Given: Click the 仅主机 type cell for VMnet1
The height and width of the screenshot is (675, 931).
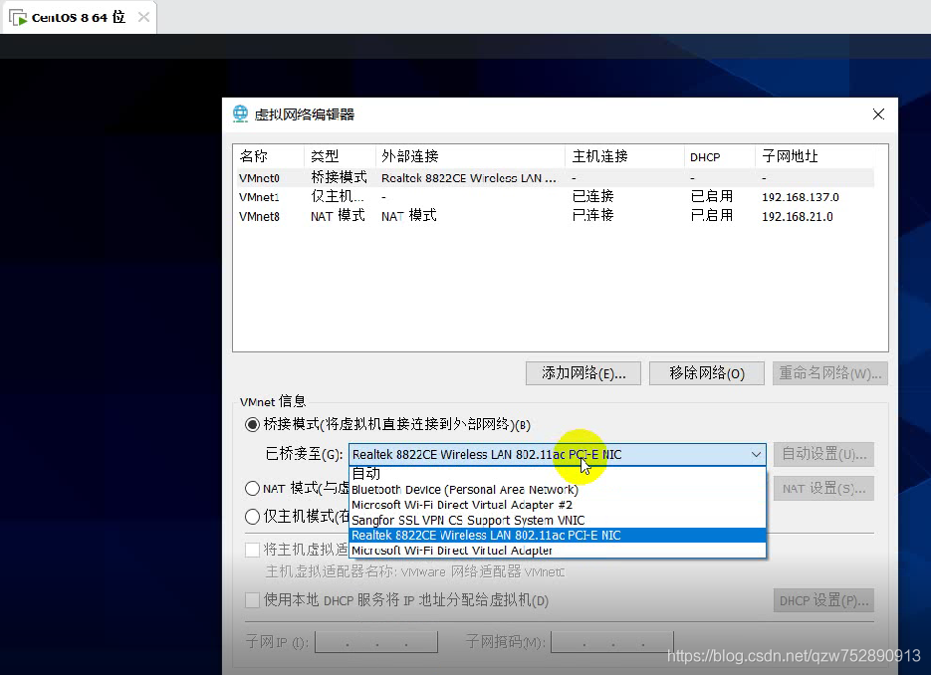Looking at the screenshot, I should point(338,196).
